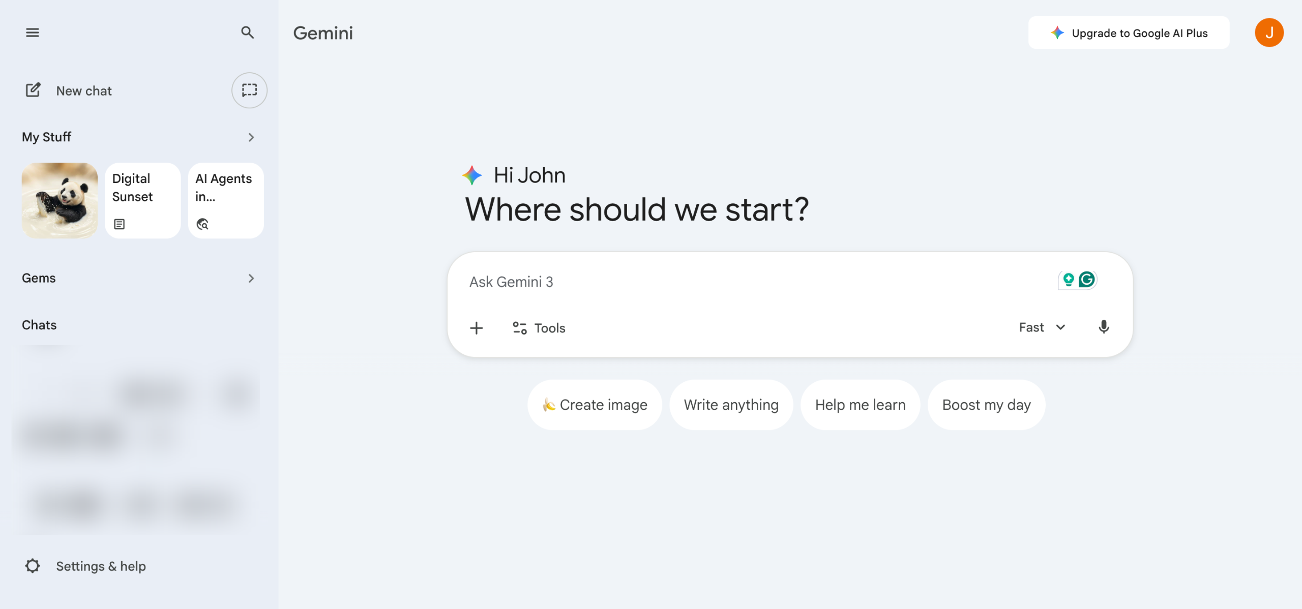Screen dimensions: 1302x609
Task: Select the Create image suggestion chip
Action: [x=595, y=405]
